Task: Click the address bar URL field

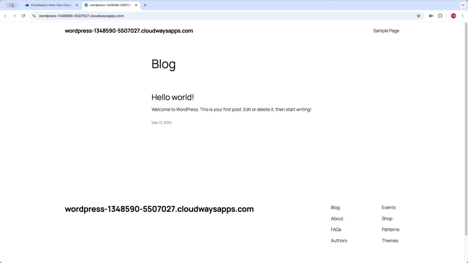Action: tap(219, 16)
